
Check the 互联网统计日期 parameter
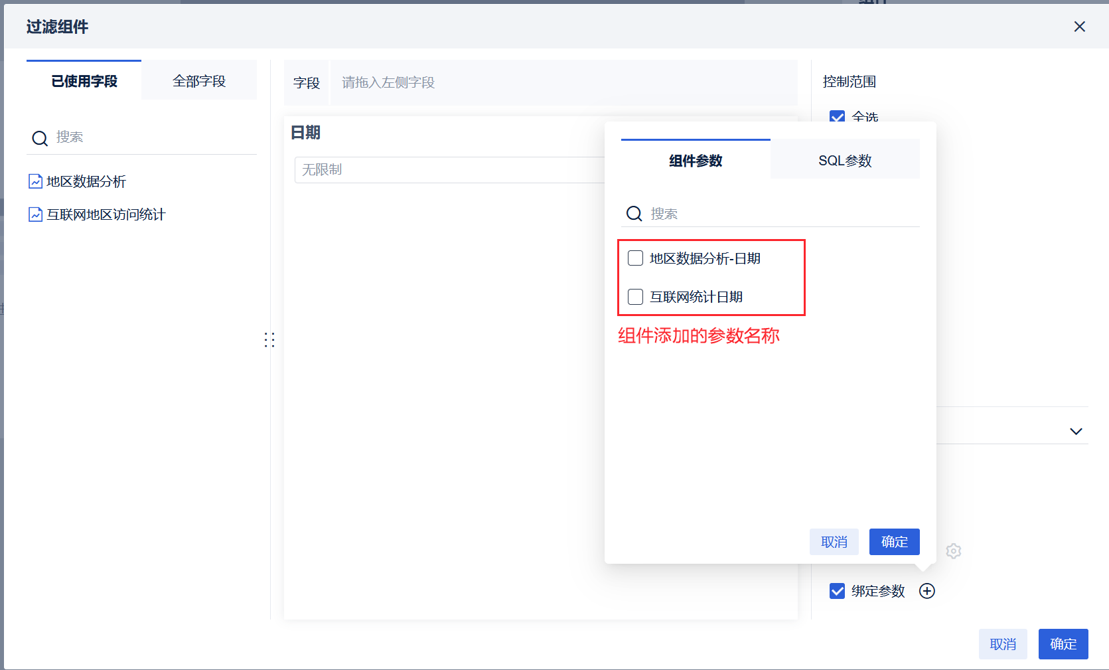[636, 297]
